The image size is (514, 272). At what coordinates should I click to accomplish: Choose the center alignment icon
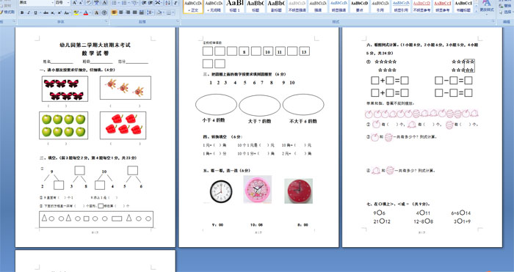click(120, 12)
